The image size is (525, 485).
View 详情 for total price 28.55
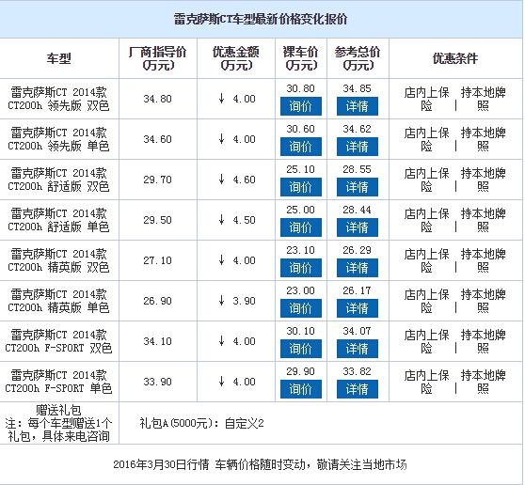[358, 187]
